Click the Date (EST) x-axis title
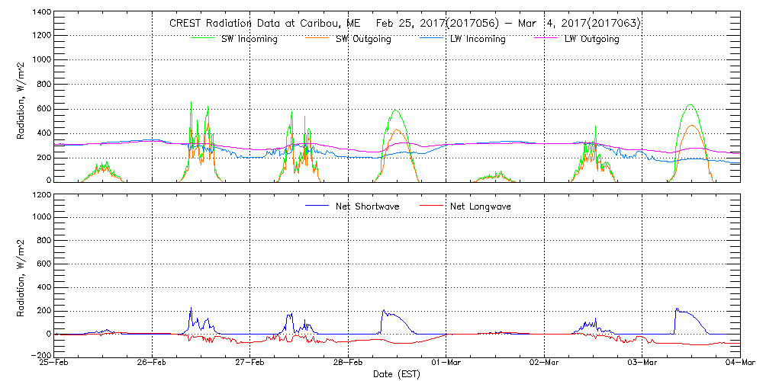Image resolution: width=763 pixels, height=381 pixels. click(398, 374)
